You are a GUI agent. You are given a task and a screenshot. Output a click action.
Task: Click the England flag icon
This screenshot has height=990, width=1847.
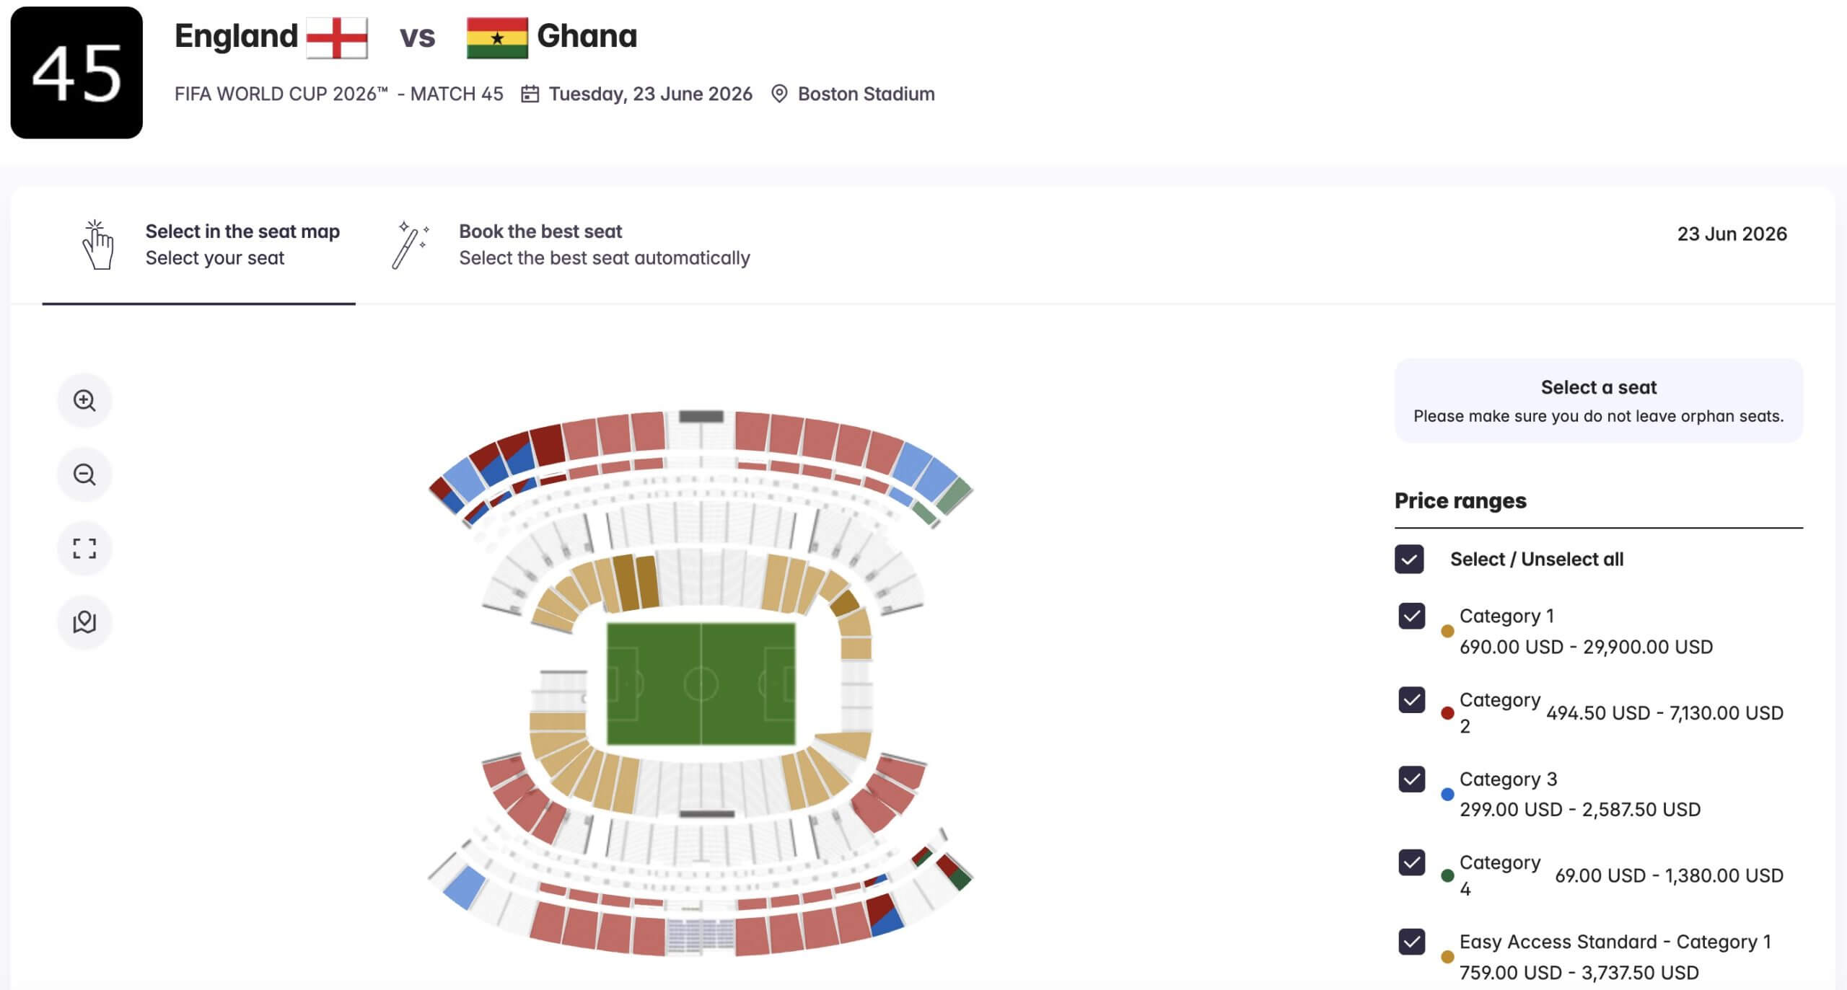(336, 37)
